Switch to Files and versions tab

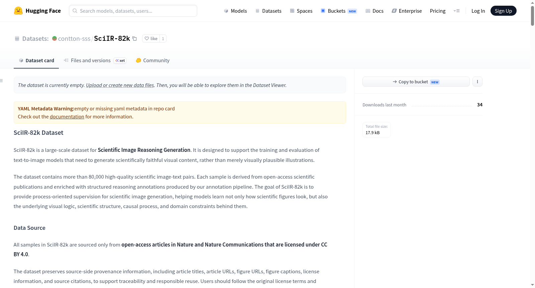(95, 61)
